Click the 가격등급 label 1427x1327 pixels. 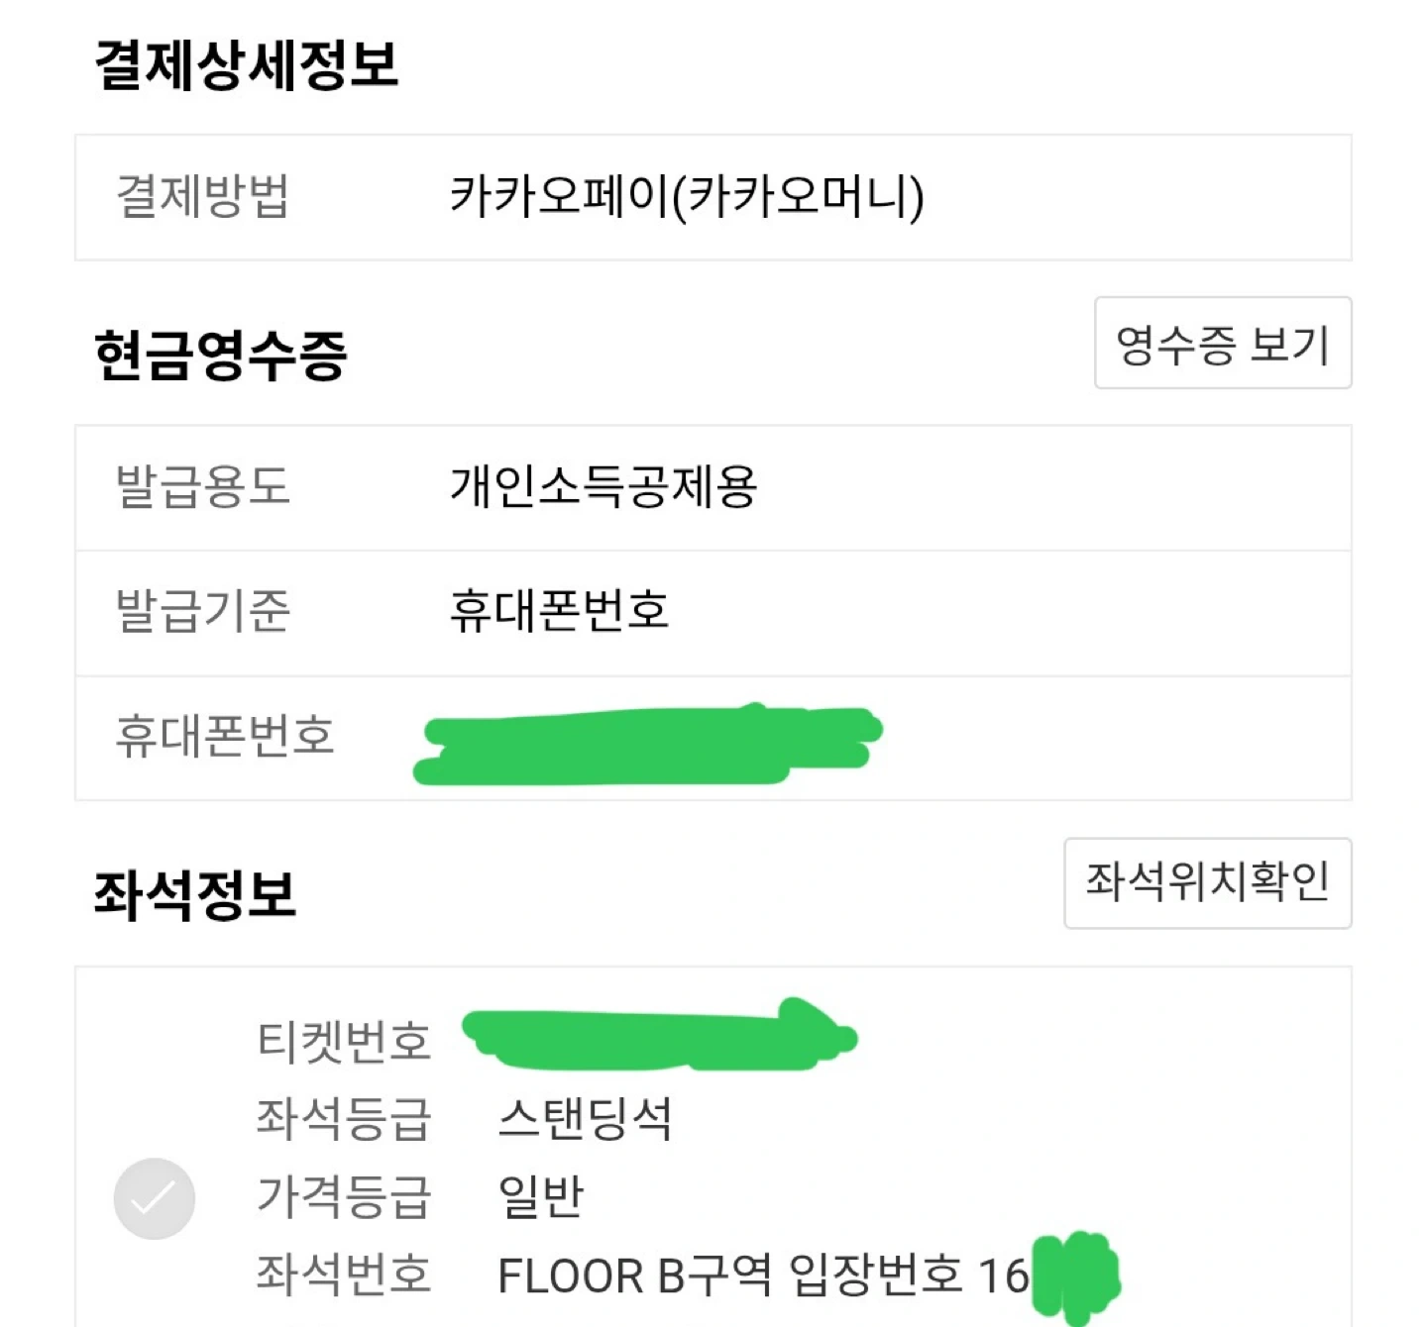pos(344,1196)
